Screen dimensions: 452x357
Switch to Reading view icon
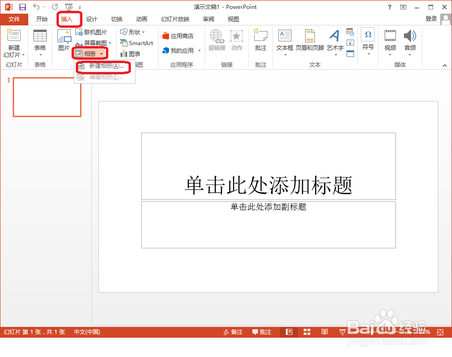coord(324,332)
